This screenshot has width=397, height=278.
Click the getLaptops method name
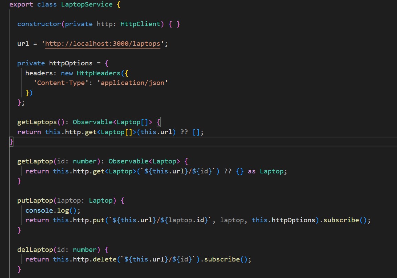pos(37,122)
